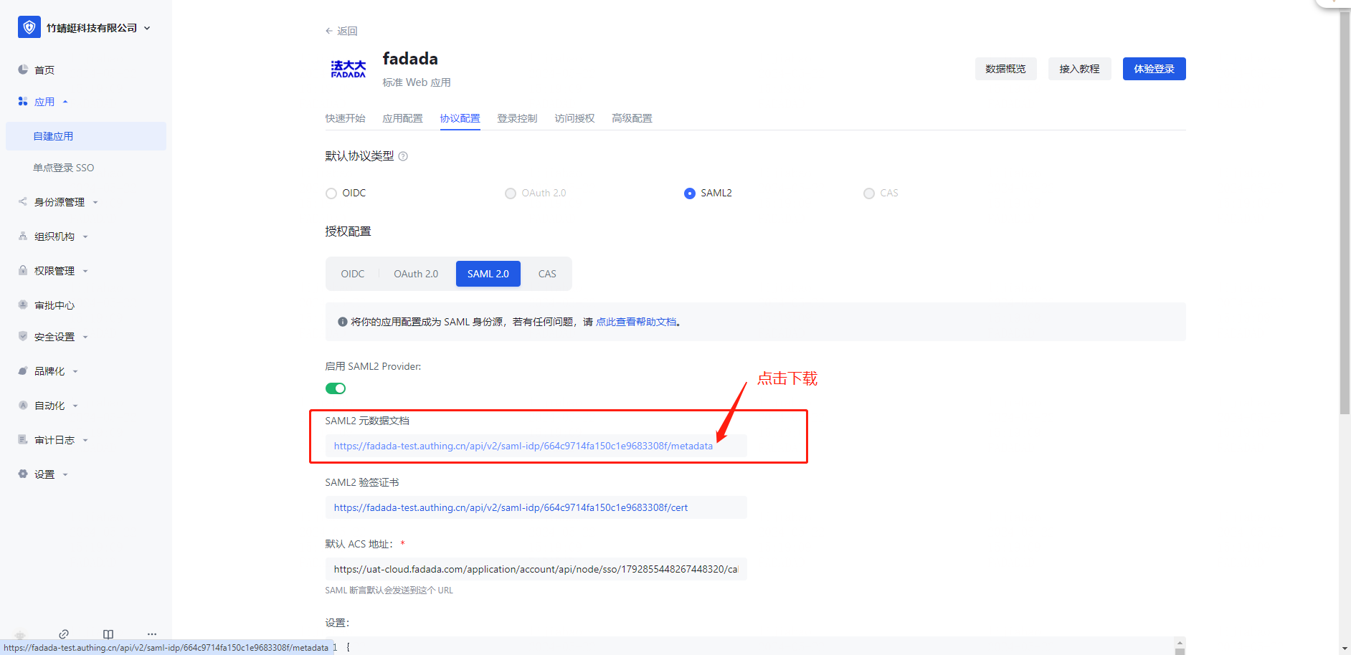Click the Authing shield logo icon
The height and width of the screenshot is (655, 1351).
tap(29, 27)
